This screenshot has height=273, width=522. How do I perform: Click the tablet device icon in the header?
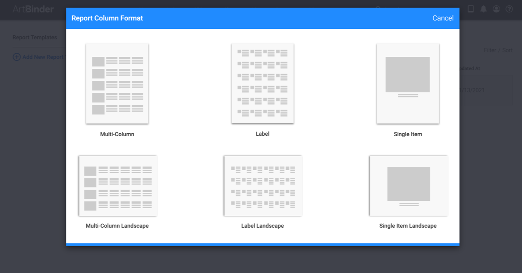point(471,9)
